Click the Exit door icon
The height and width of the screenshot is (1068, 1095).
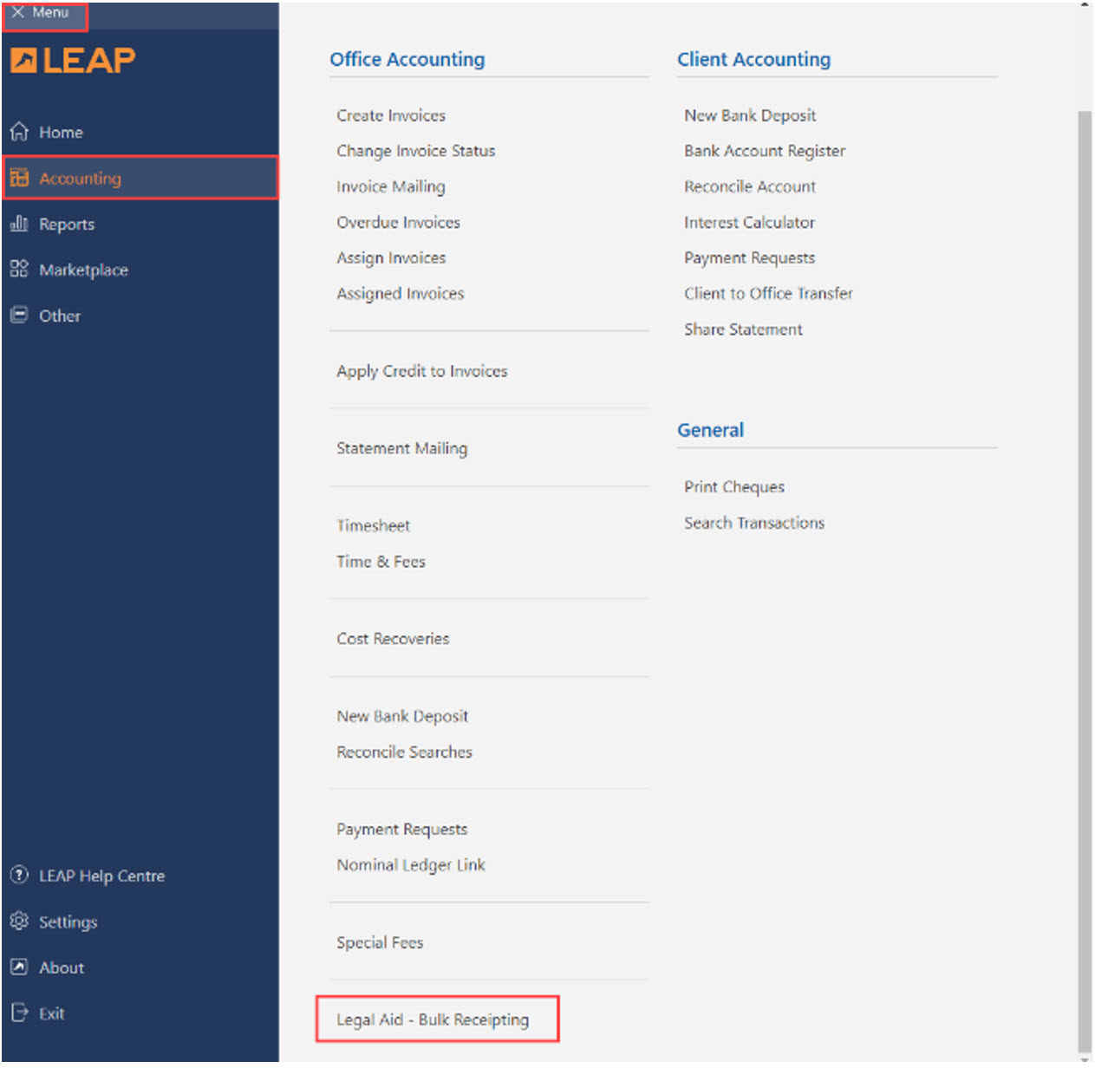point(19,1013)
